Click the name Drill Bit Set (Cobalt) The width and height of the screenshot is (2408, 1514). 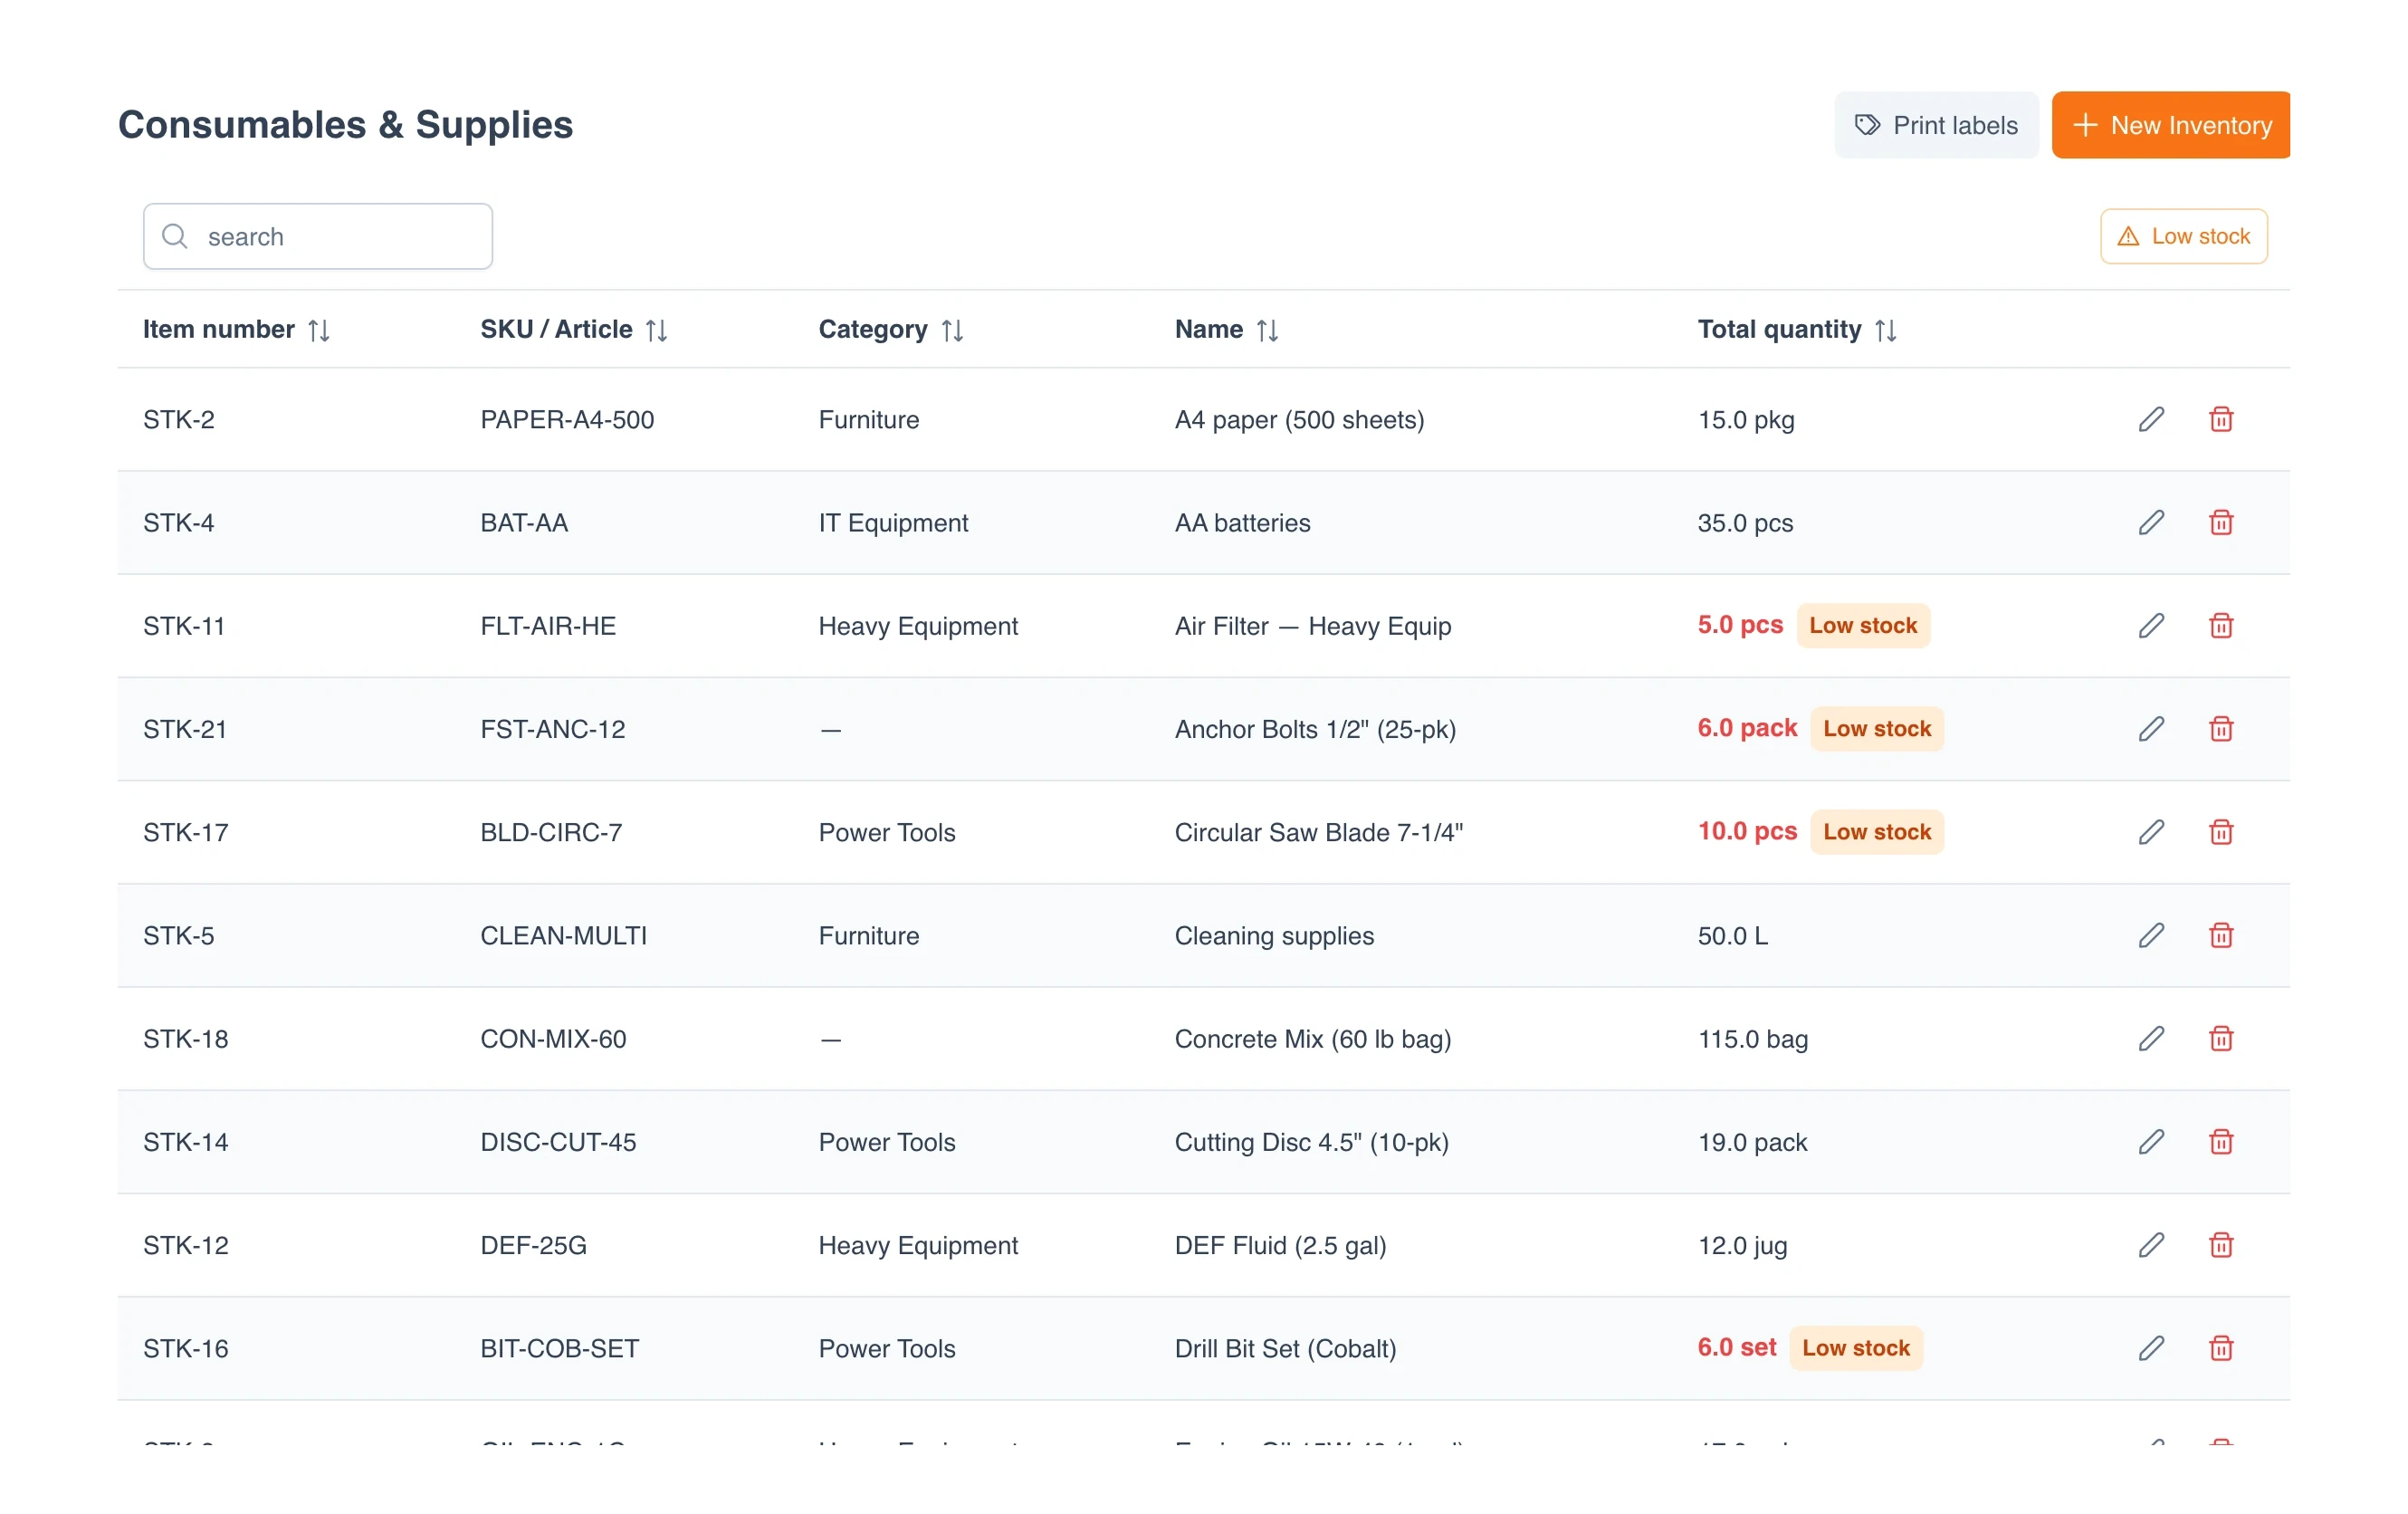[x=1285, y=1347]
